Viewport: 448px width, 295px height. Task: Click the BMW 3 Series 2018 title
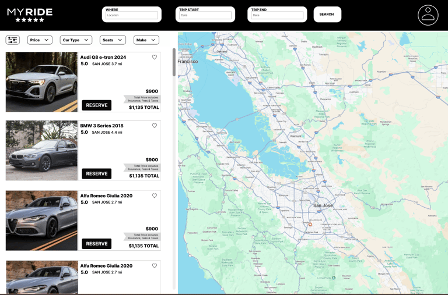tap(101, 126)
